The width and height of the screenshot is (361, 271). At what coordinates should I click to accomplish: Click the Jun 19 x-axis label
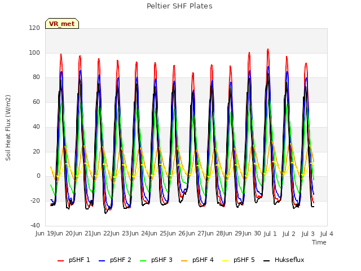(45, 234)
